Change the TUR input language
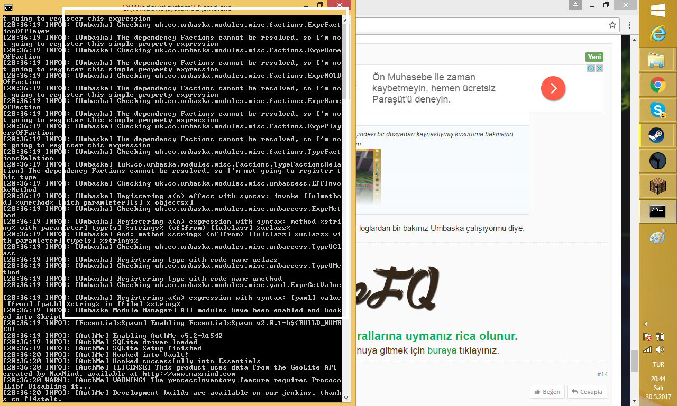Image resolution: width=677 pixels, height=406 pixels. (x=658, y=365)
